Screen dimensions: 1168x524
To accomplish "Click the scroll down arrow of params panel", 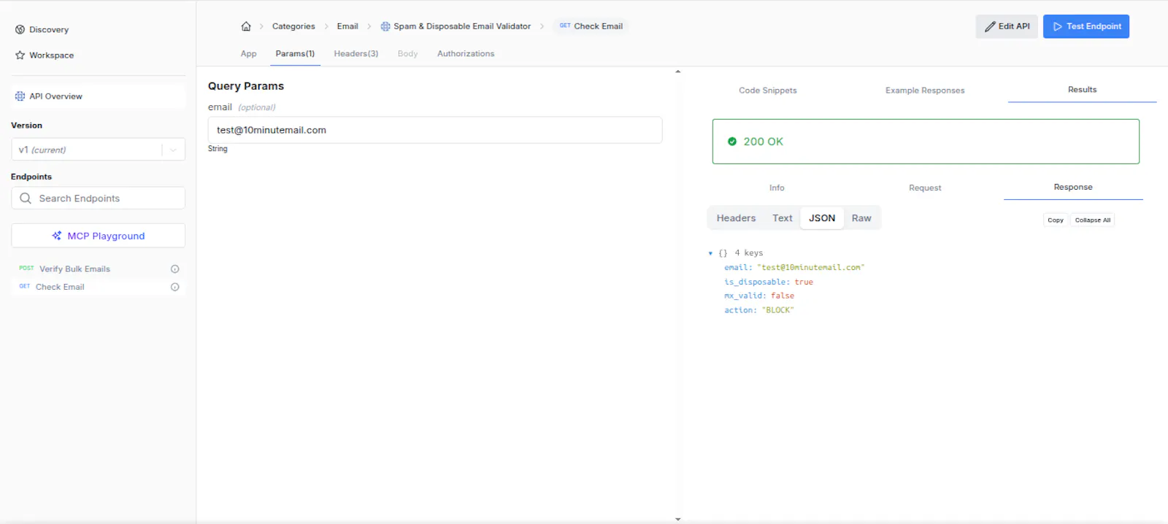I will (678, 519).
